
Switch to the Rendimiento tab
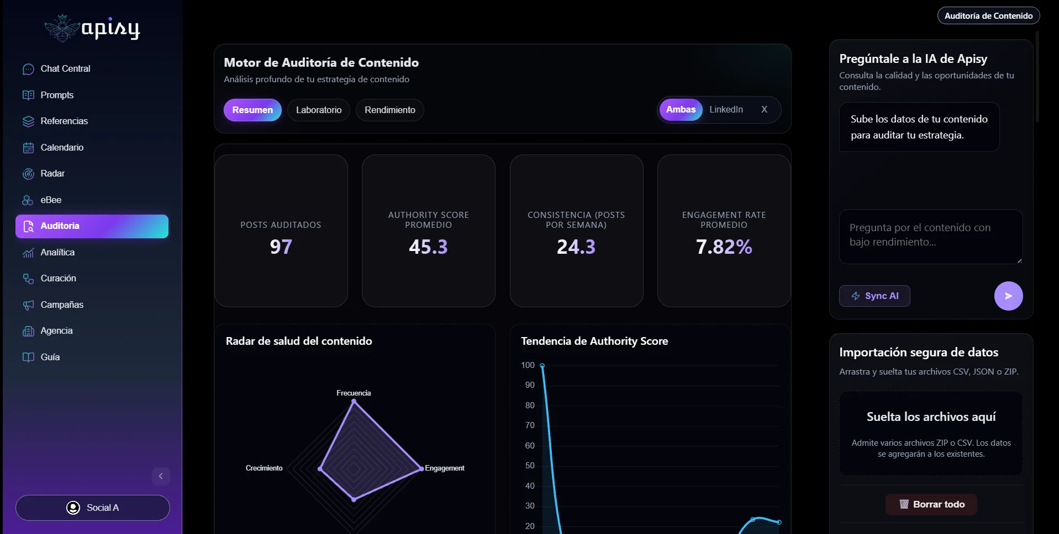pos(390,110)
